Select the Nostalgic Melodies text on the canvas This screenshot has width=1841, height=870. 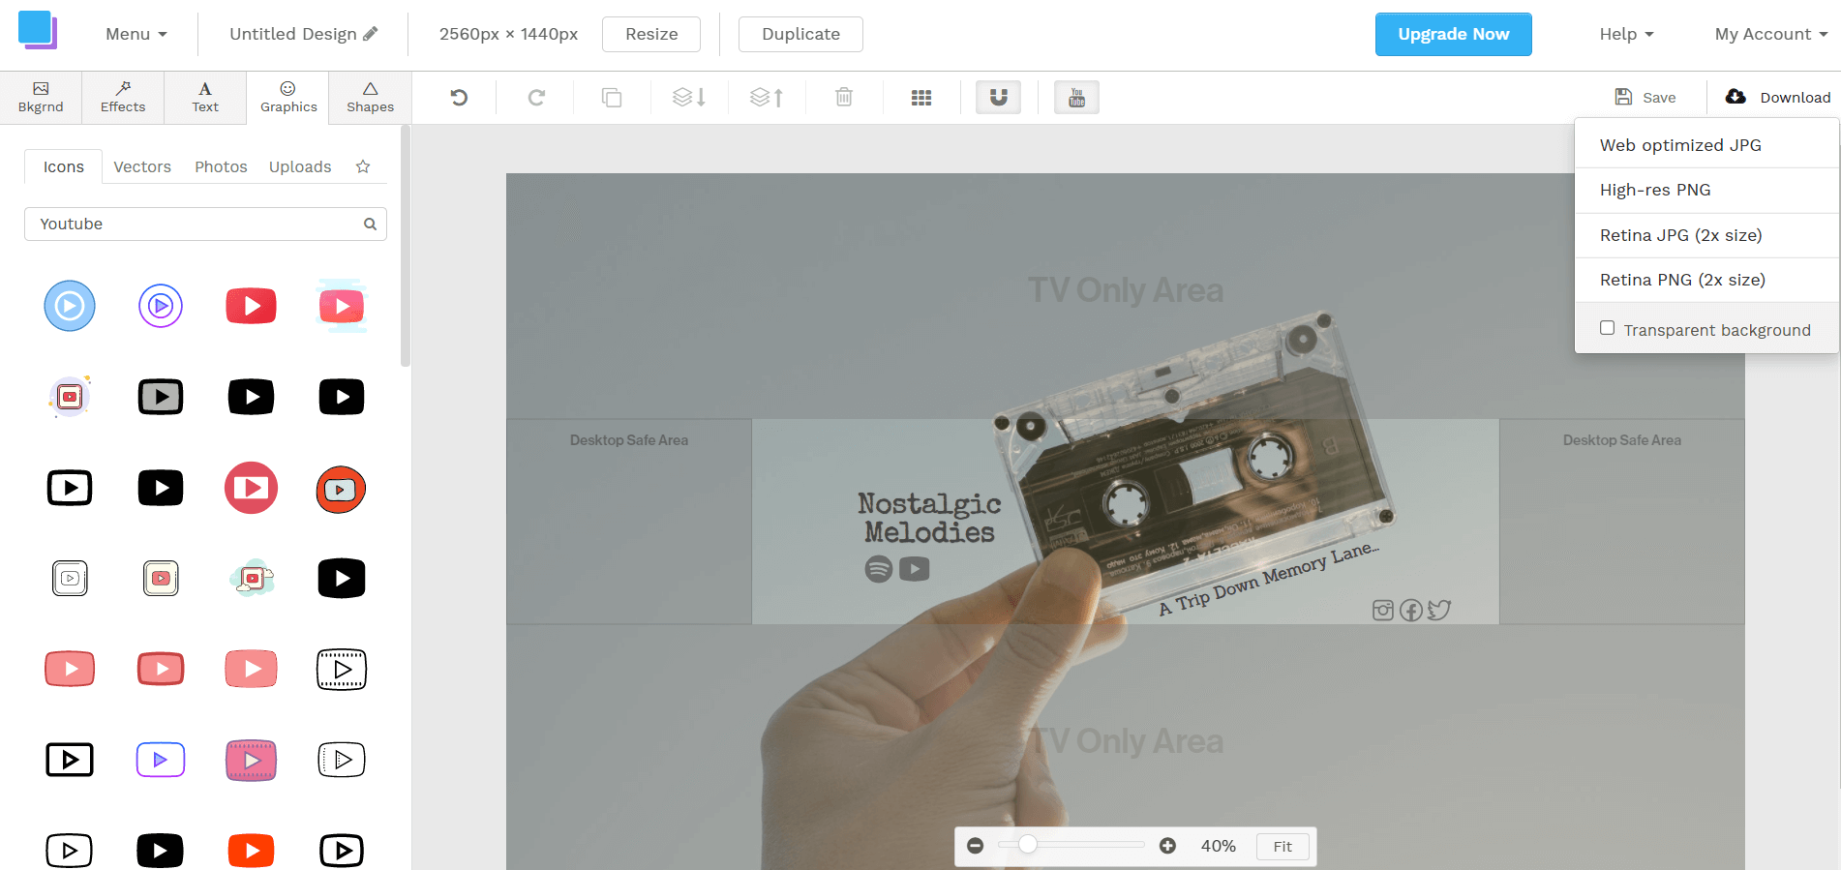pos(929,518)
